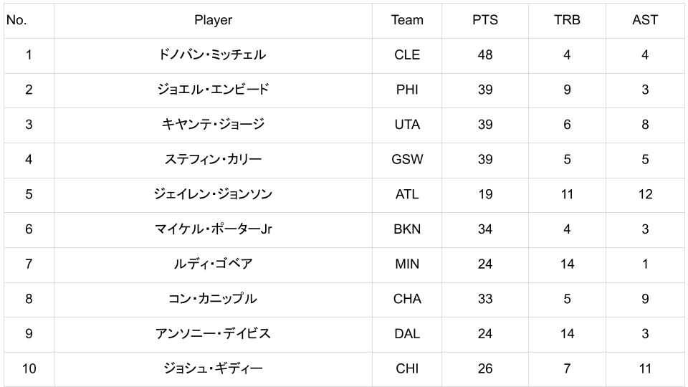Click the PTS column header
This screenshot has width=688, height=387.
pyautogui.click(x=485, y=20)
